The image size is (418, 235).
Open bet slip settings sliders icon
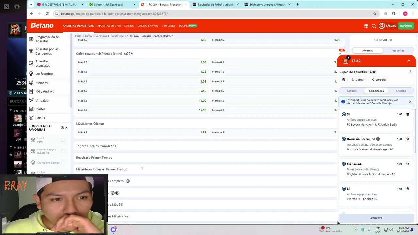point(410,72)
